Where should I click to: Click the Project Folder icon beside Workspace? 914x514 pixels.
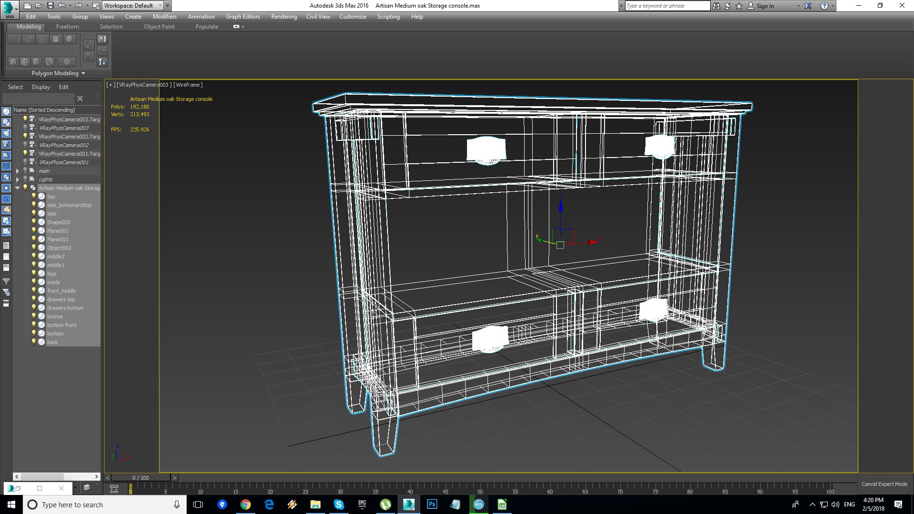point(96,6)
